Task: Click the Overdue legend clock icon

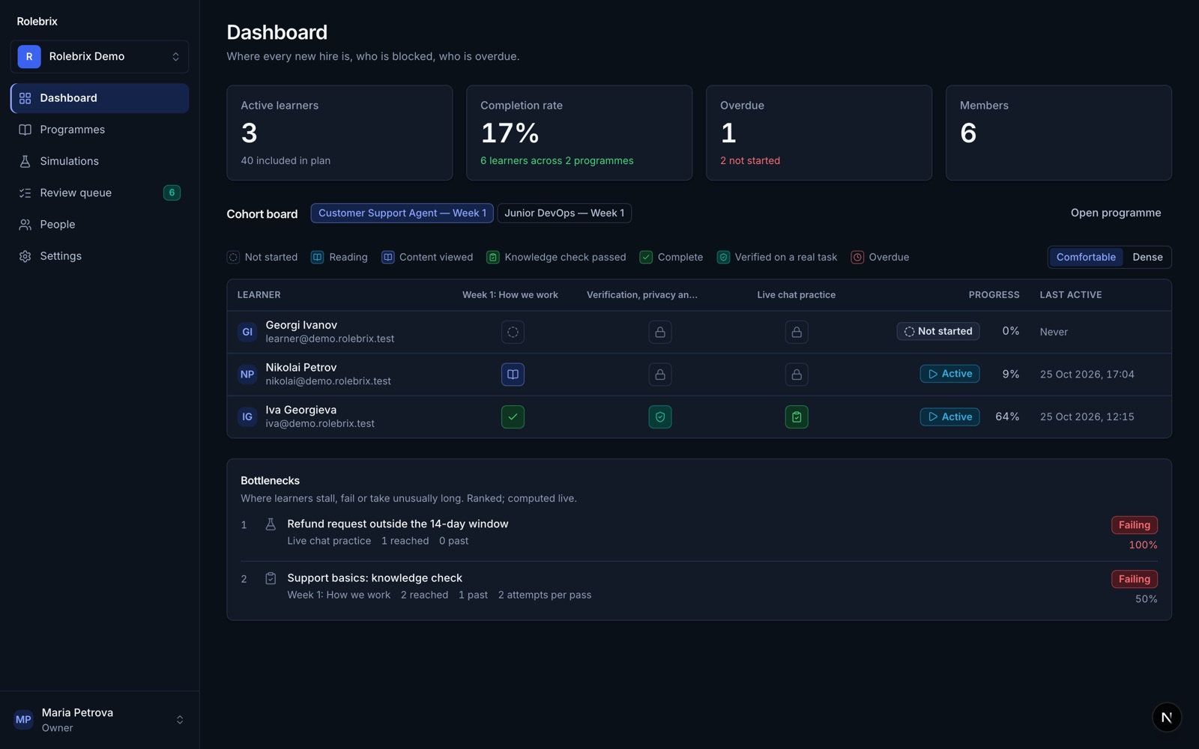Action: (857, 257)
